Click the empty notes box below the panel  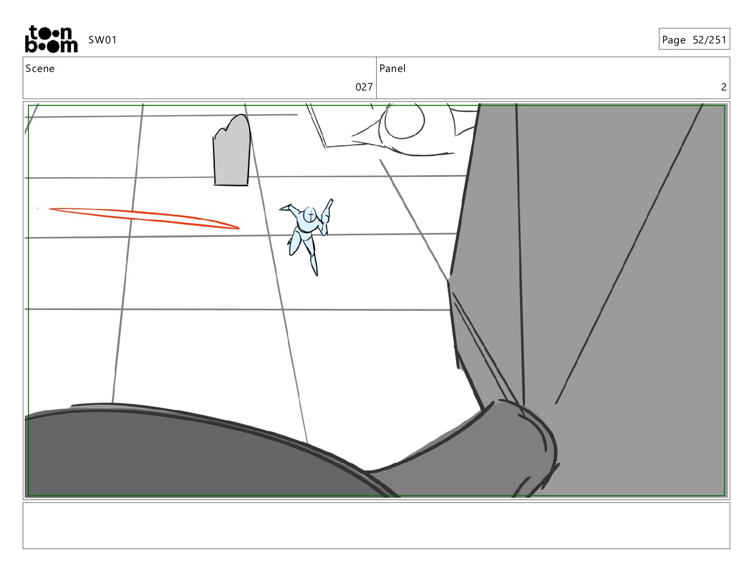376,525
